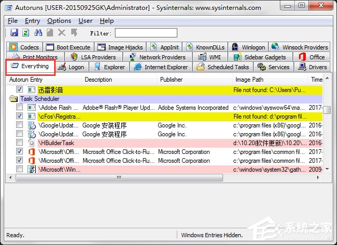The image size is (337, 245).
Task: Click the Adobe Flash entry icon
Action: [x=31, y=108]
